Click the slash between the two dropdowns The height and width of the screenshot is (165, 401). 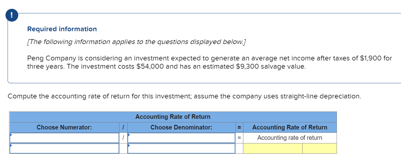123,138
